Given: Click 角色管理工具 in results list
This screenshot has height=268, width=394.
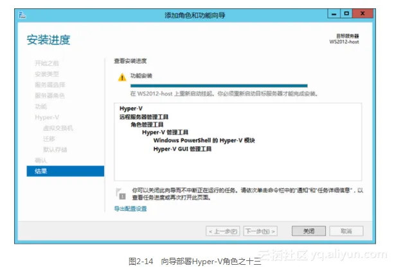Looking at the screenshot, I should (147, 124).
